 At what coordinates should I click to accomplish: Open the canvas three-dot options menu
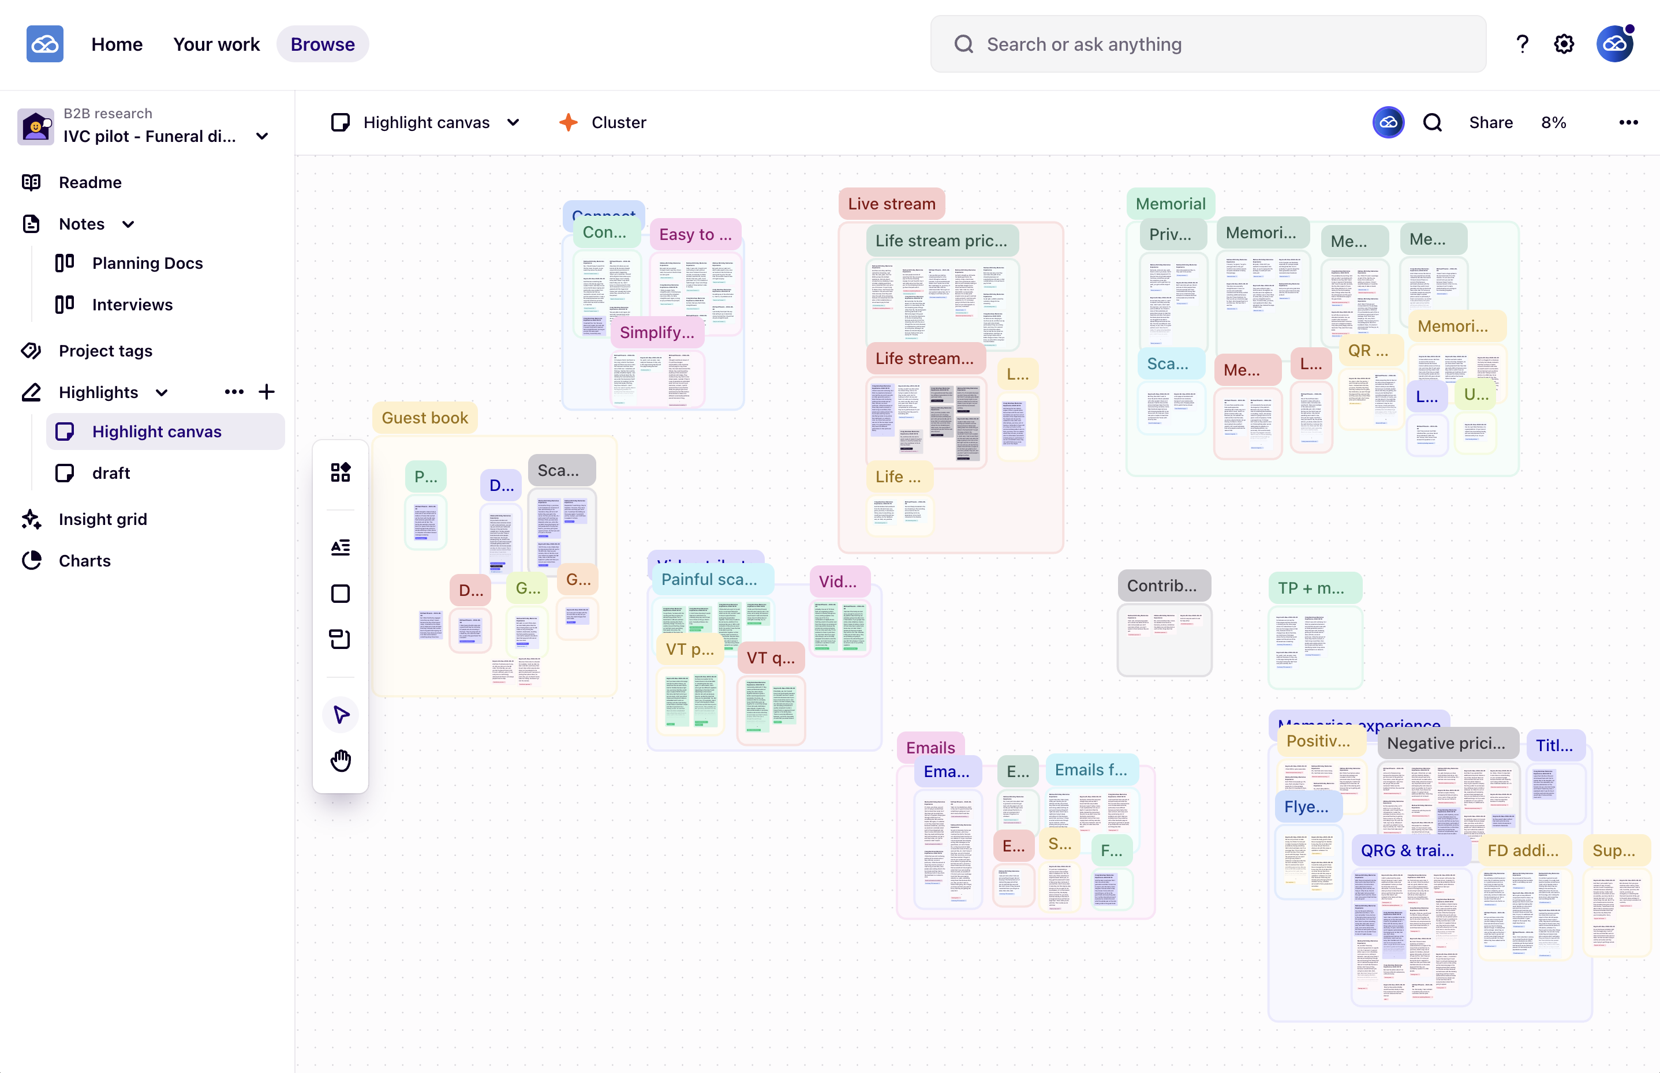(x=1628, y=123)
